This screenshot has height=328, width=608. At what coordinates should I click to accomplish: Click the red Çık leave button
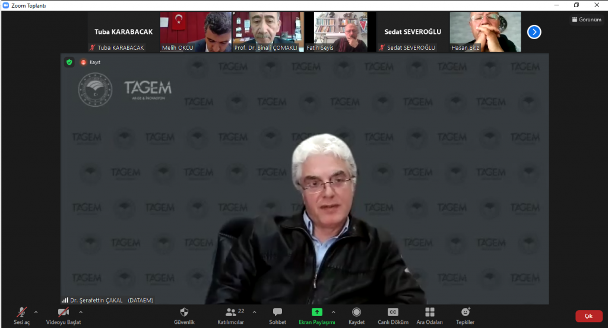click(x=588, y=316)
